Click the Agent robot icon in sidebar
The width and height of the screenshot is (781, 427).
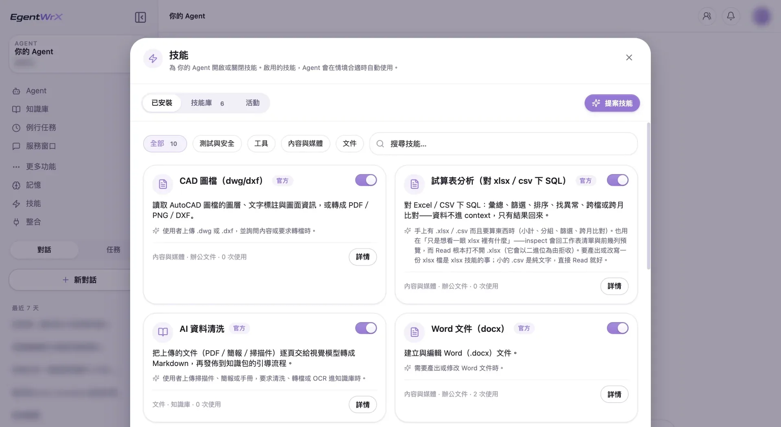pos(16,91)
